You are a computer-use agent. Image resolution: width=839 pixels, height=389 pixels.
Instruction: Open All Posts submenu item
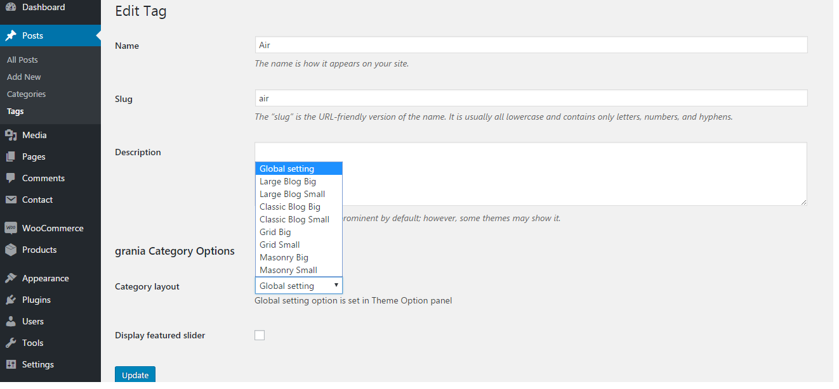pyautogui.click(x=22, y=60)
